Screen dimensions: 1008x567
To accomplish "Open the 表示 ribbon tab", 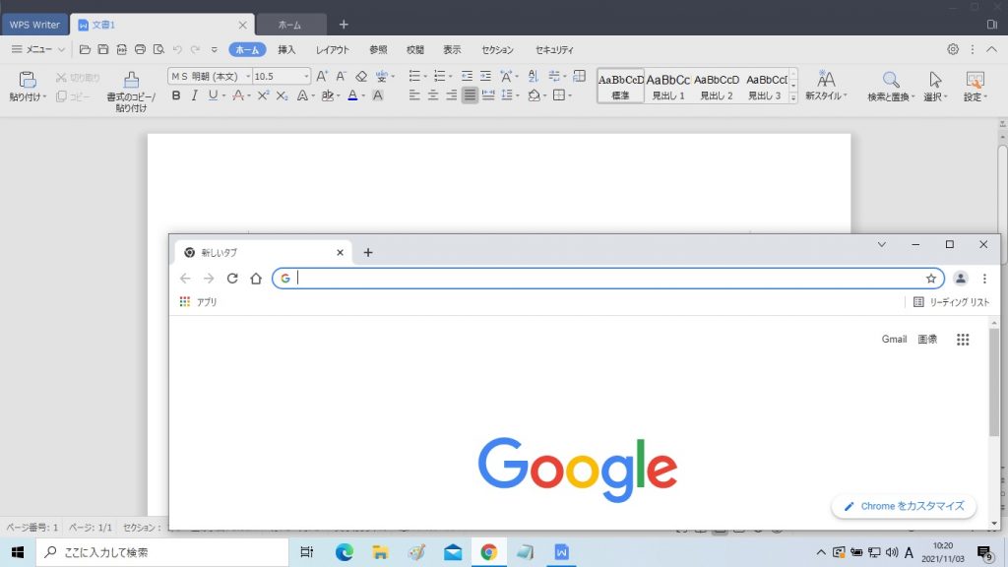I will (452, 49).
